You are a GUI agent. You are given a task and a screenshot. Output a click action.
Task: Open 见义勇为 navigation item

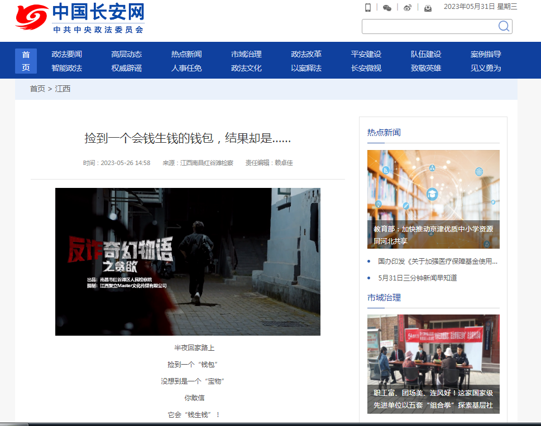[x=486, y=68]
